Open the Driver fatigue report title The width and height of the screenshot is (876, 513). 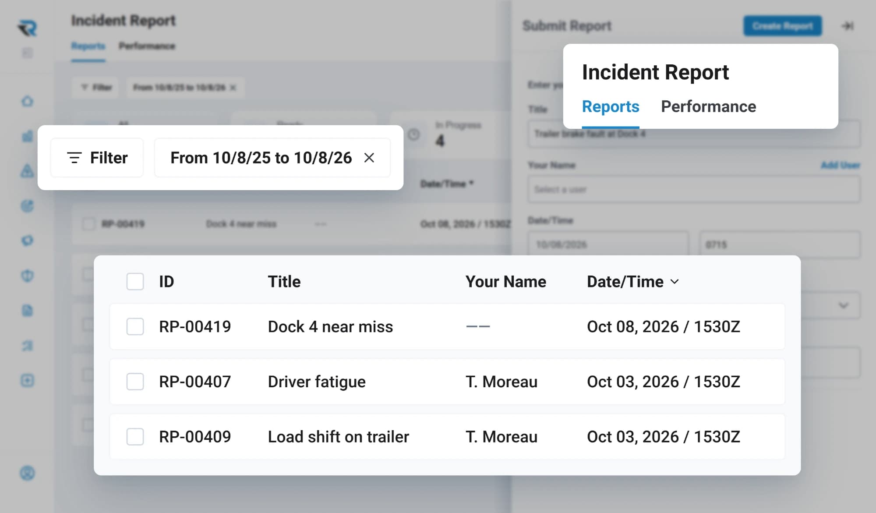pos(317,382)
